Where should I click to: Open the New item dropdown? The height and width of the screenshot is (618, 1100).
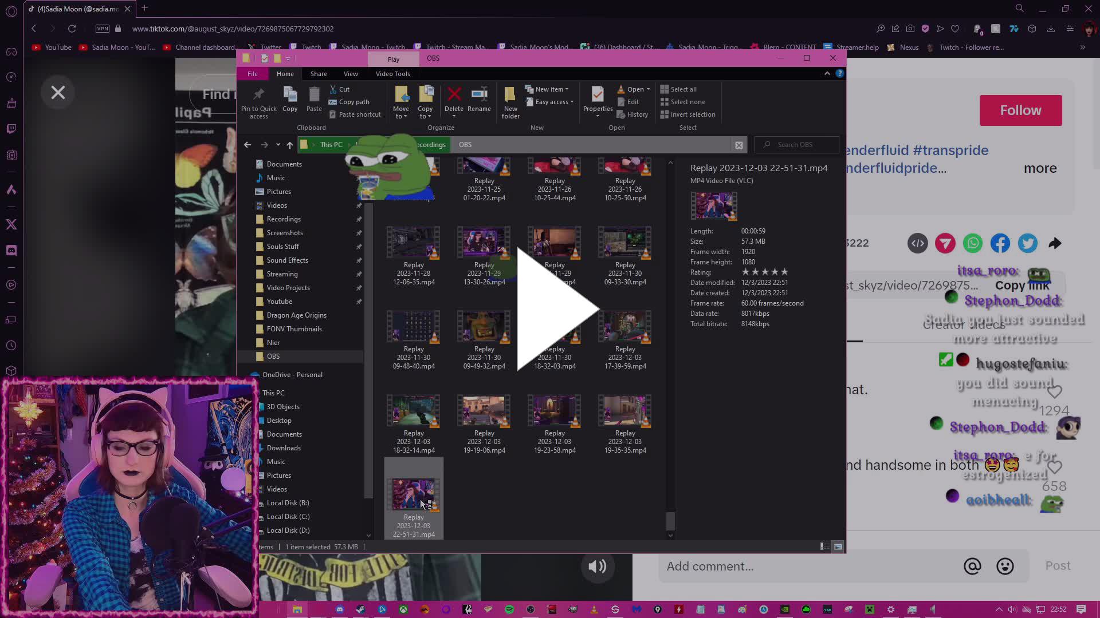click(548, 89)
